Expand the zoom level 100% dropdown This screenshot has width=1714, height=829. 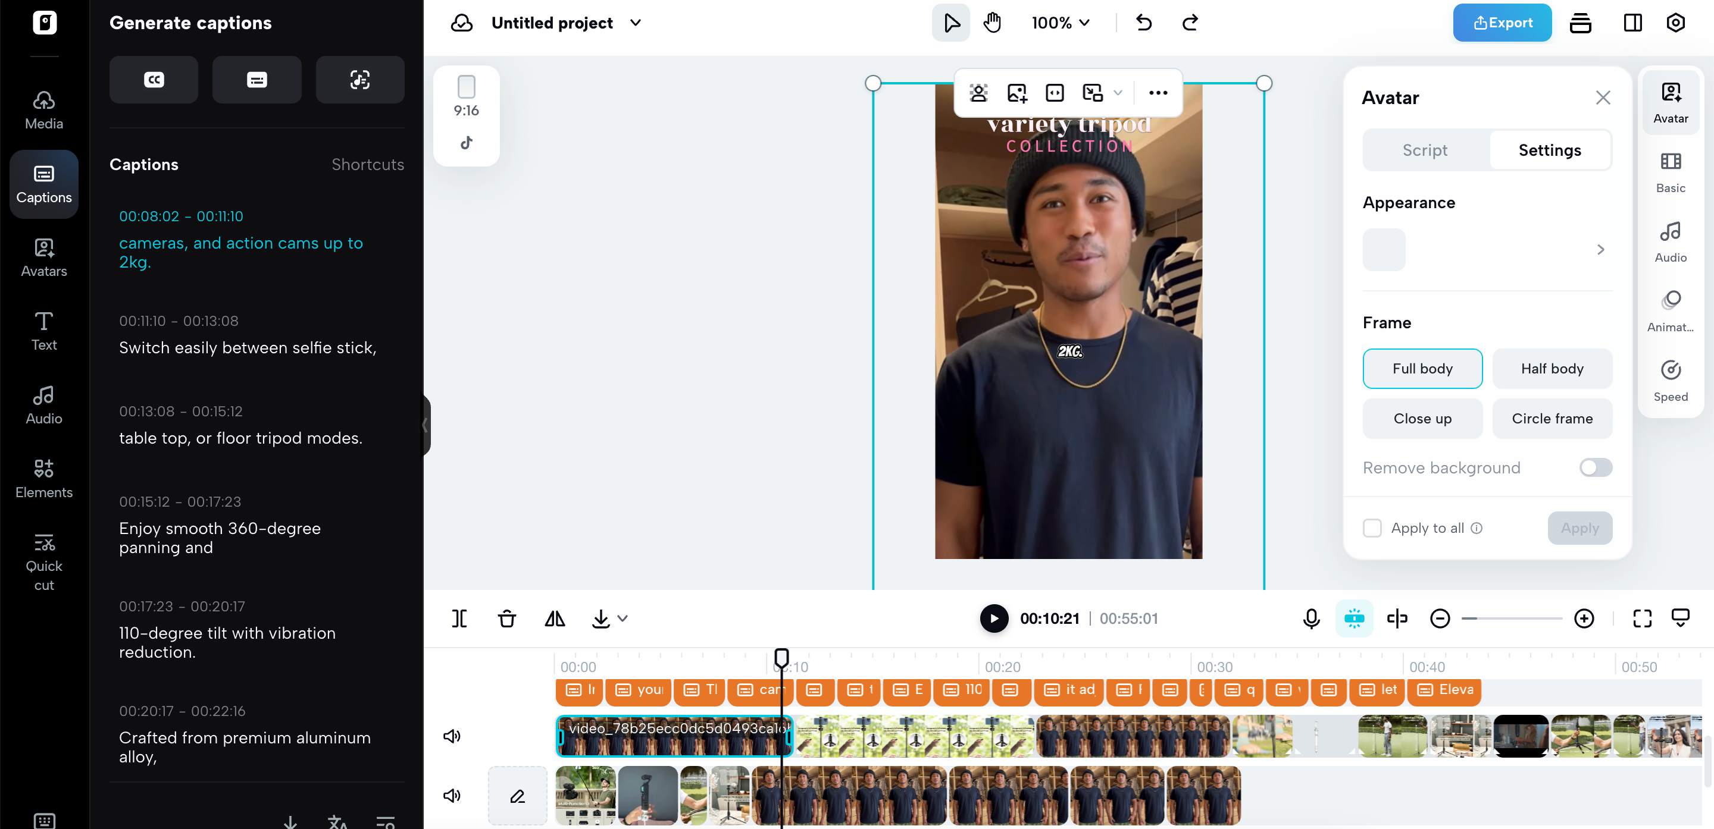[1060, 22]
